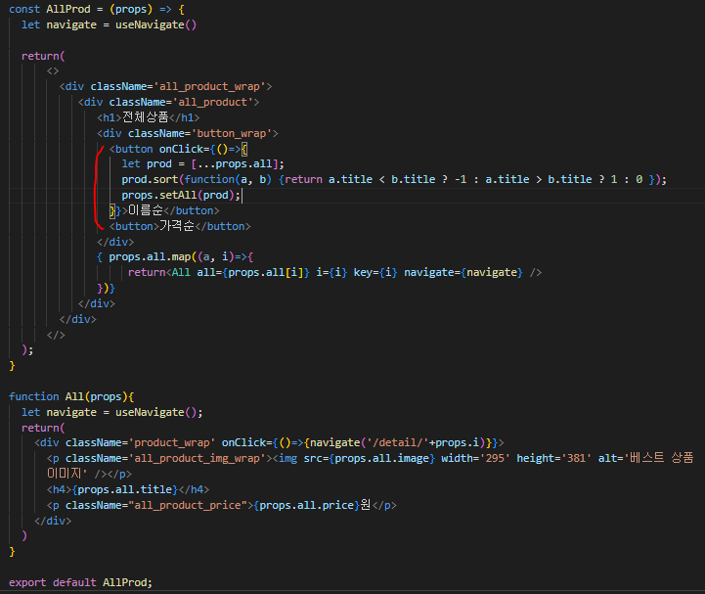Click 'function(a, b)' in the sort callback
Screen dimensions: 705x594
point(228,179)
